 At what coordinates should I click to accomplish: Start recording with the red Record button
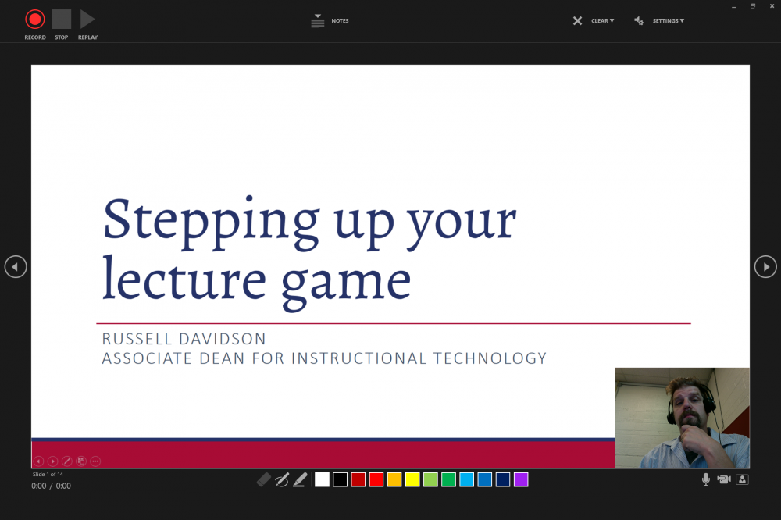coord(35,20)
